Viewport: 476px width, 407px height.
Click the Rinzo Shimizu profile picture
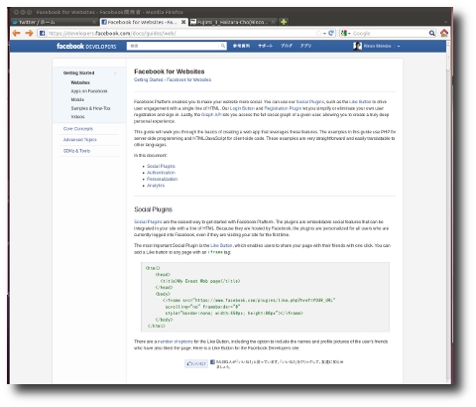[x=357, y=46]
